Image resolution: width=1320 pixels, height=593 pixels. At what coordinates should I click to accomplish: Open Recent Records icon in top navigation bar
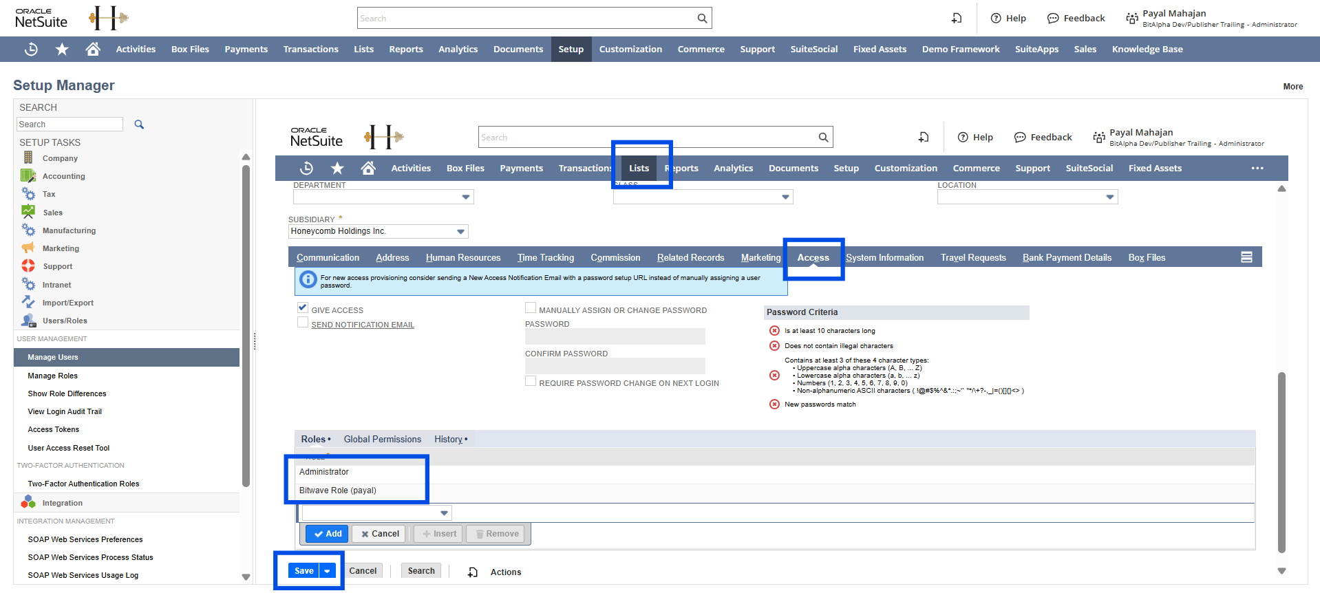pyautogui.click(x=31, y=49)
